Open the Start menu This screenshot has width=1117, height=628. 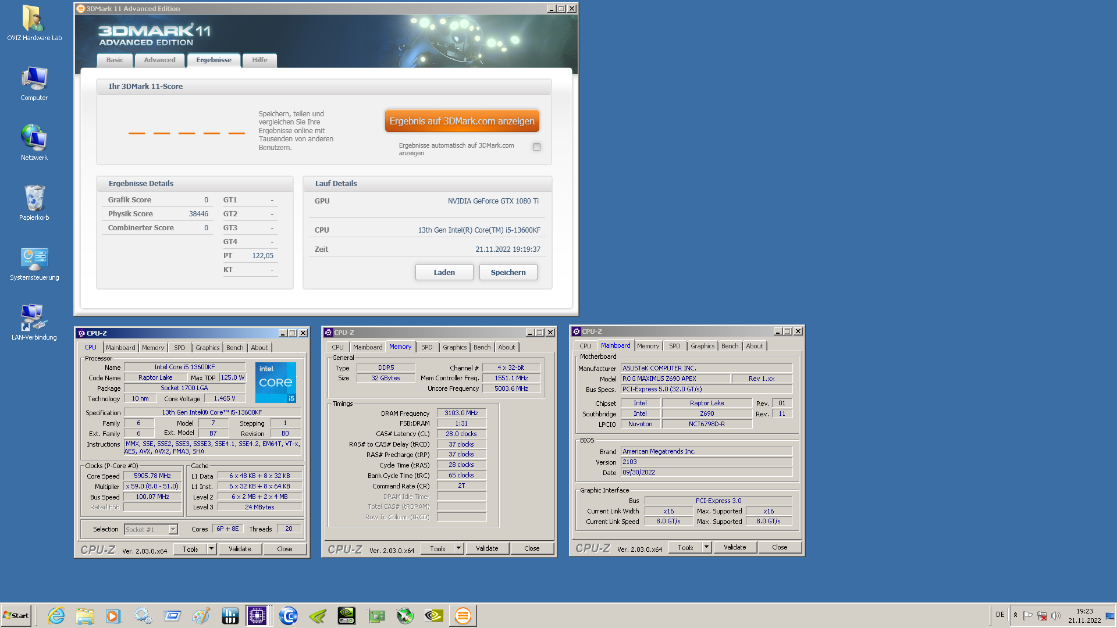(16, 616)
